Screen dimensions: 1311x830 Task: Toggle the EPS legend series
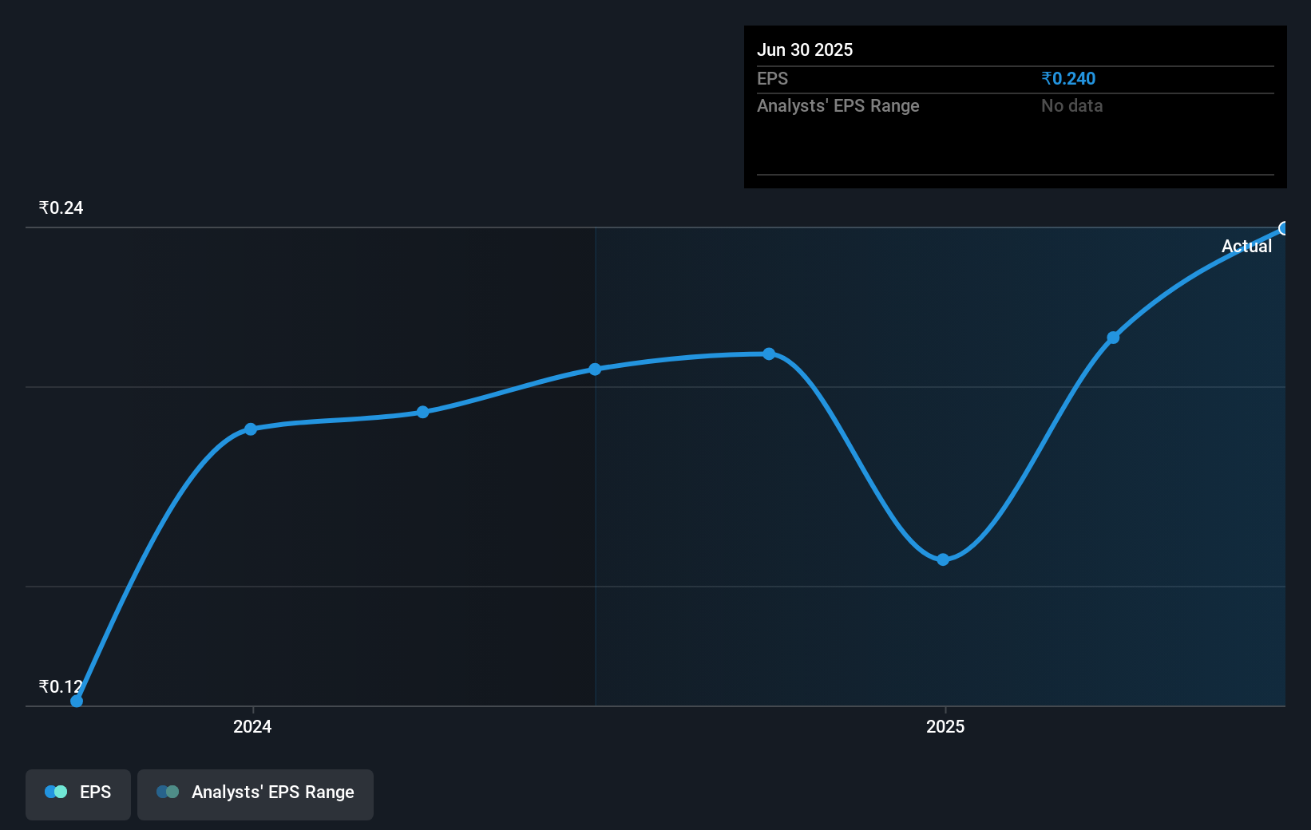78,794
